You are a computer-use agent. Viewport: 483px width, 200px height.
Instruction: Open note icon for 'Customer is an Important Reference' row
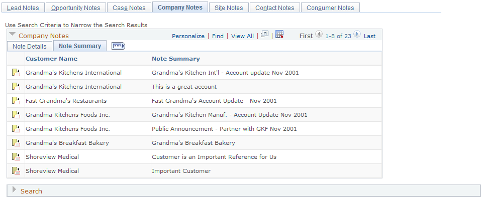click(16, 157)
